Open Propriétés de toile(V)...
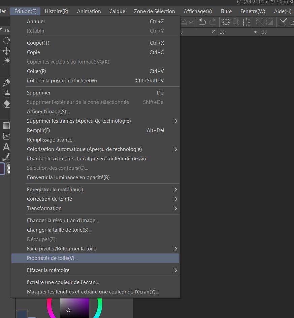The width and height of the screenshot is (294, 318). (x=95, y=258)
